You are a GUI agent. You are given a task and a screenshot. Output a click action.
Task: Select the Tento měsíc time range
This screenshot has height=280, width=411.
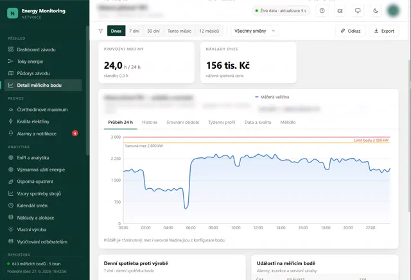(179, 31)
